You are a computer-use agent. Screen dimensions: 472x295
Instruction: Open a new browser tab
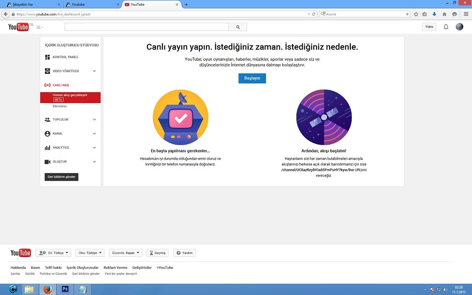[186, 5]
